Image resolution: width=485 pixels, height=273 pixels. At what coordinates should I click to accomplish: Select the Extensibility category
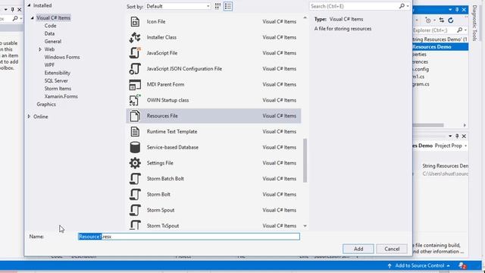point(58,73)
